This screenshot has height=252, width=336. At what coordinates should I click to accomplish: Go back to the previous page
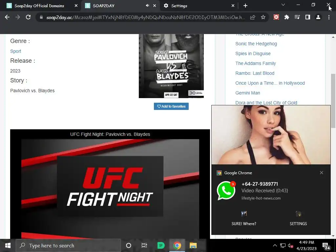tap(7, 17)
